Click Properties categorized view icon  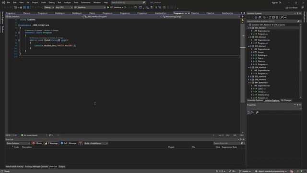(x=248, y=112)
